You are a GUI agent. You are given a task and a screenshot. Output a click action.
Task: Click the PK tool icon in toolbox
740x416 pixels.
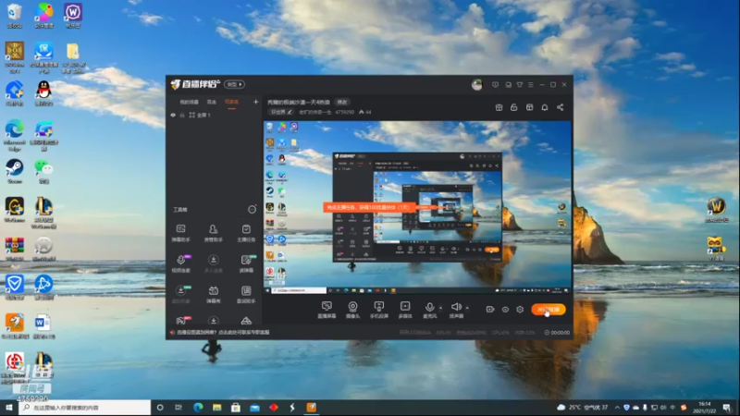(x=181, y=321)
